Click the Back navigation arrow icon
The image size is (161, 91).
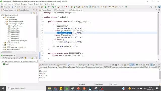[x=116, y=7]
